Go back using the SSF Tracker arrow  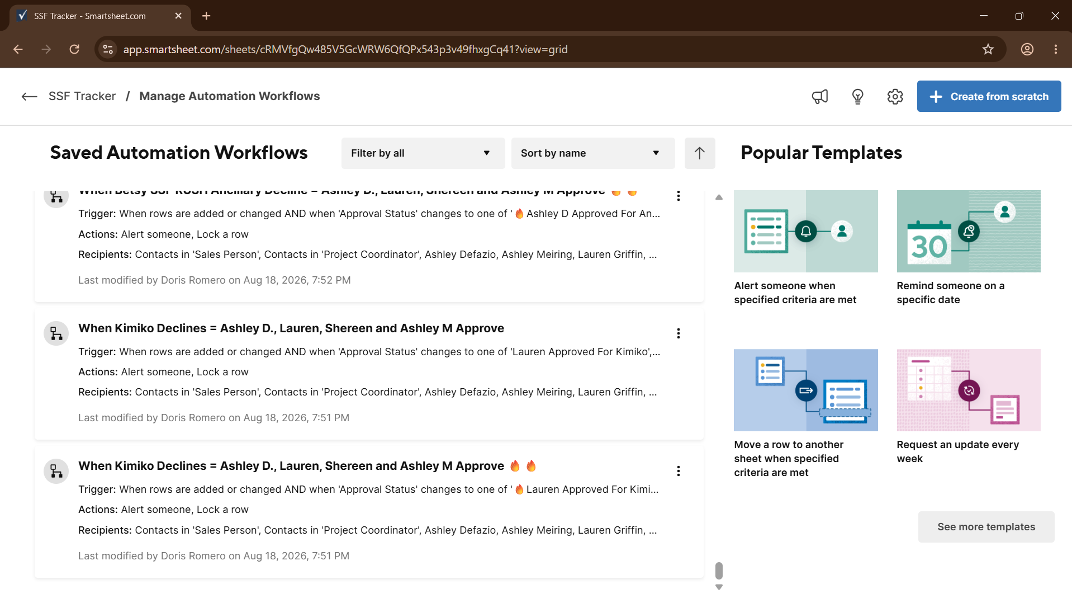coord(29,96)
